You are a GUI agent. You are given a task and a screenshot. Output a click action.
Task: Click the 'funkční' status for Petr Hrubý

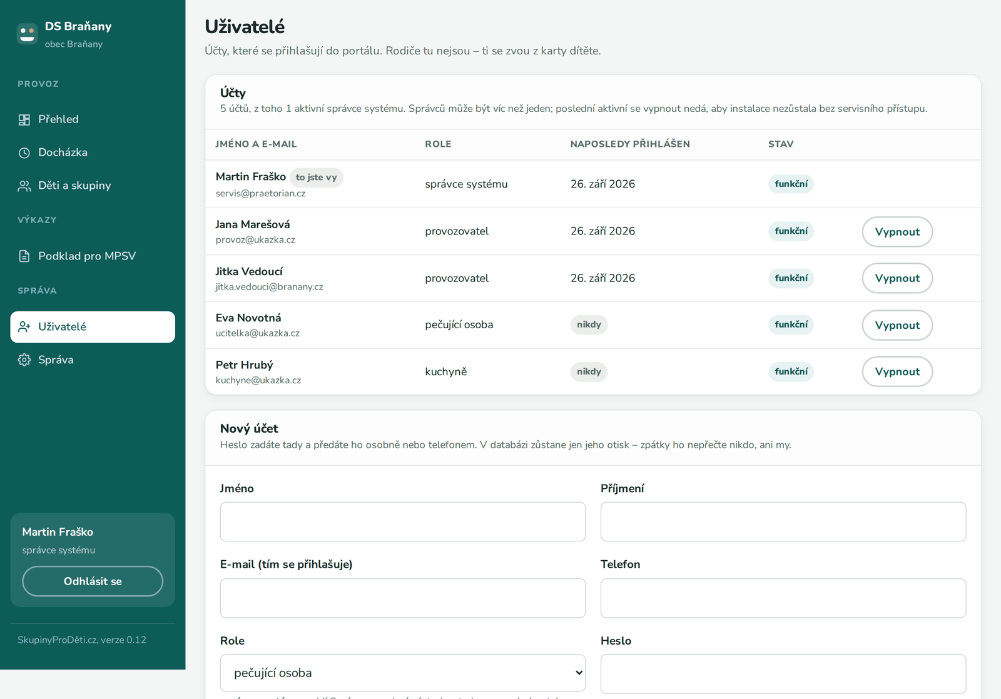click(x=791, y=371)
